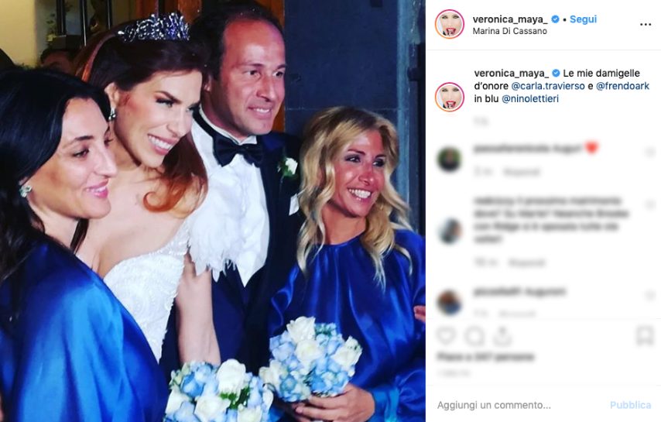Click the heart like icon below comments
Image resolution: width=661 pixels, height=422 pixels.
447,336
